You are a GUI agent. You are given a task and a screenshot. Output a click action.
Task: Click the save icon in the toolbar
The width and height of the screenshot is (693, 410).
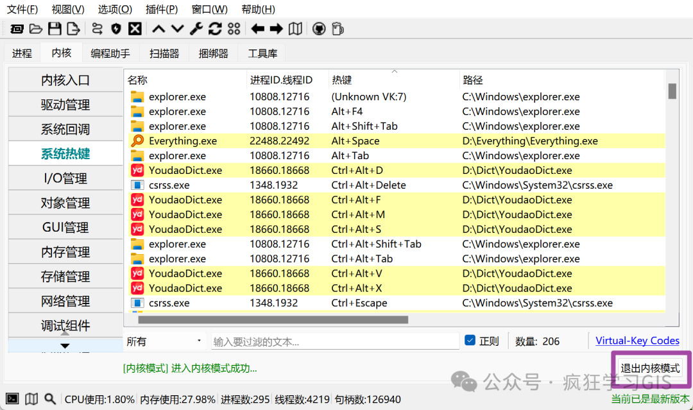tap(55, 28)
